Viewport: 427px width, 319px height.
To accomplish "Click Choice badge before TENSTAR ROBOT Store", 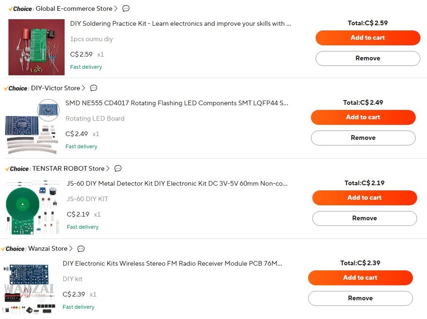I will coord(17,168).
